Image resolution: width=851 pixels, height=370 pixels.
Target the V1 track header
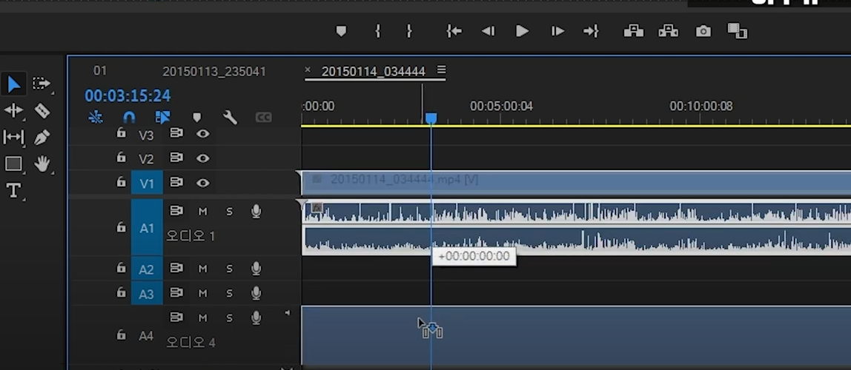(147, 183)
